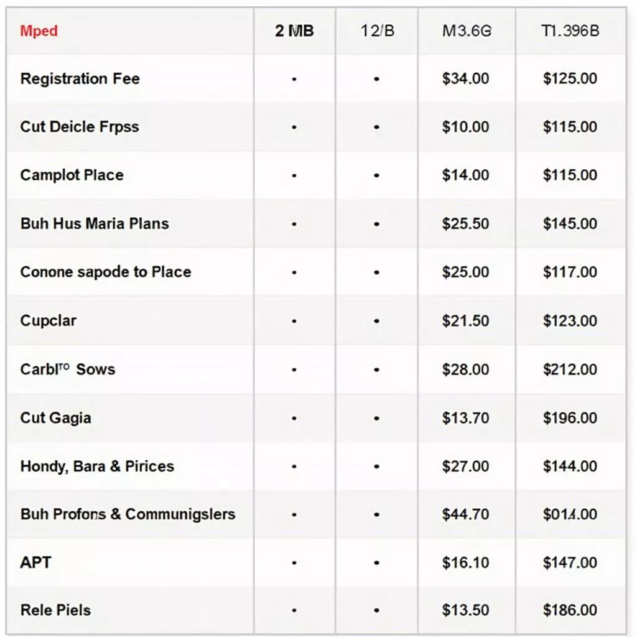
Task: Select the Registration Fee row label
Action: [x=80, y=79]
